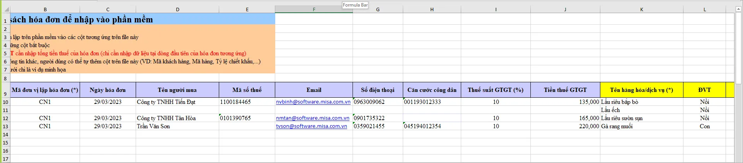The image size is (743, 163).
Task: Select the Lẩu ếch item cell
Action: point(641,110)
